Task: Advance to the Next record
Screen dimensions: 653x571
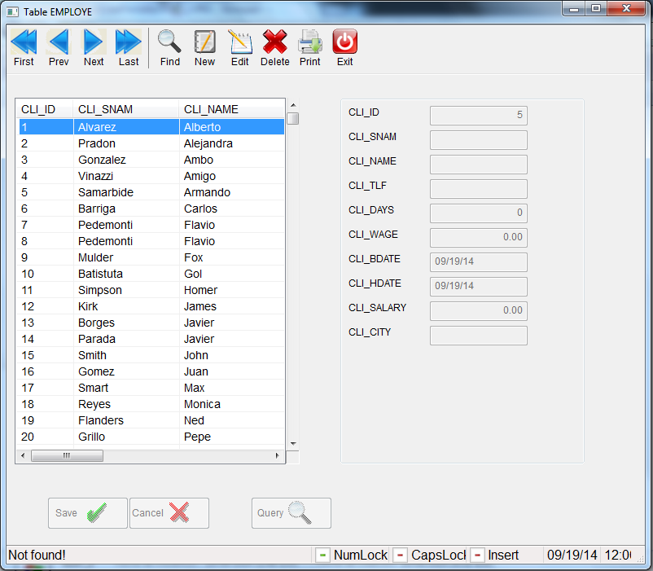Action: [x=93, y=46]
